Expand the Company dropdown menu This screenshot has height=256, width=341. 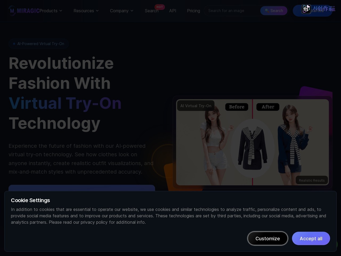pos(121,11)
